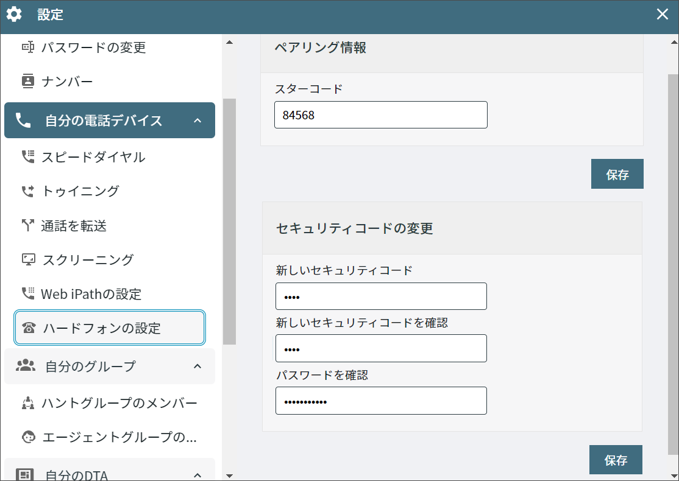Save security code with lower 保存 button

click(x=616, y=460)
